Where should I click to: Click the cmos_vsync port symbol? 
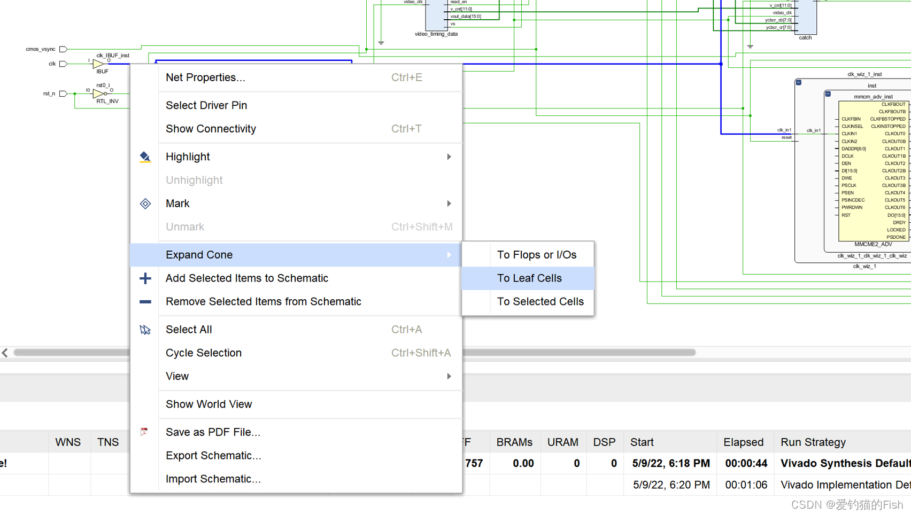tap(63, 49)
